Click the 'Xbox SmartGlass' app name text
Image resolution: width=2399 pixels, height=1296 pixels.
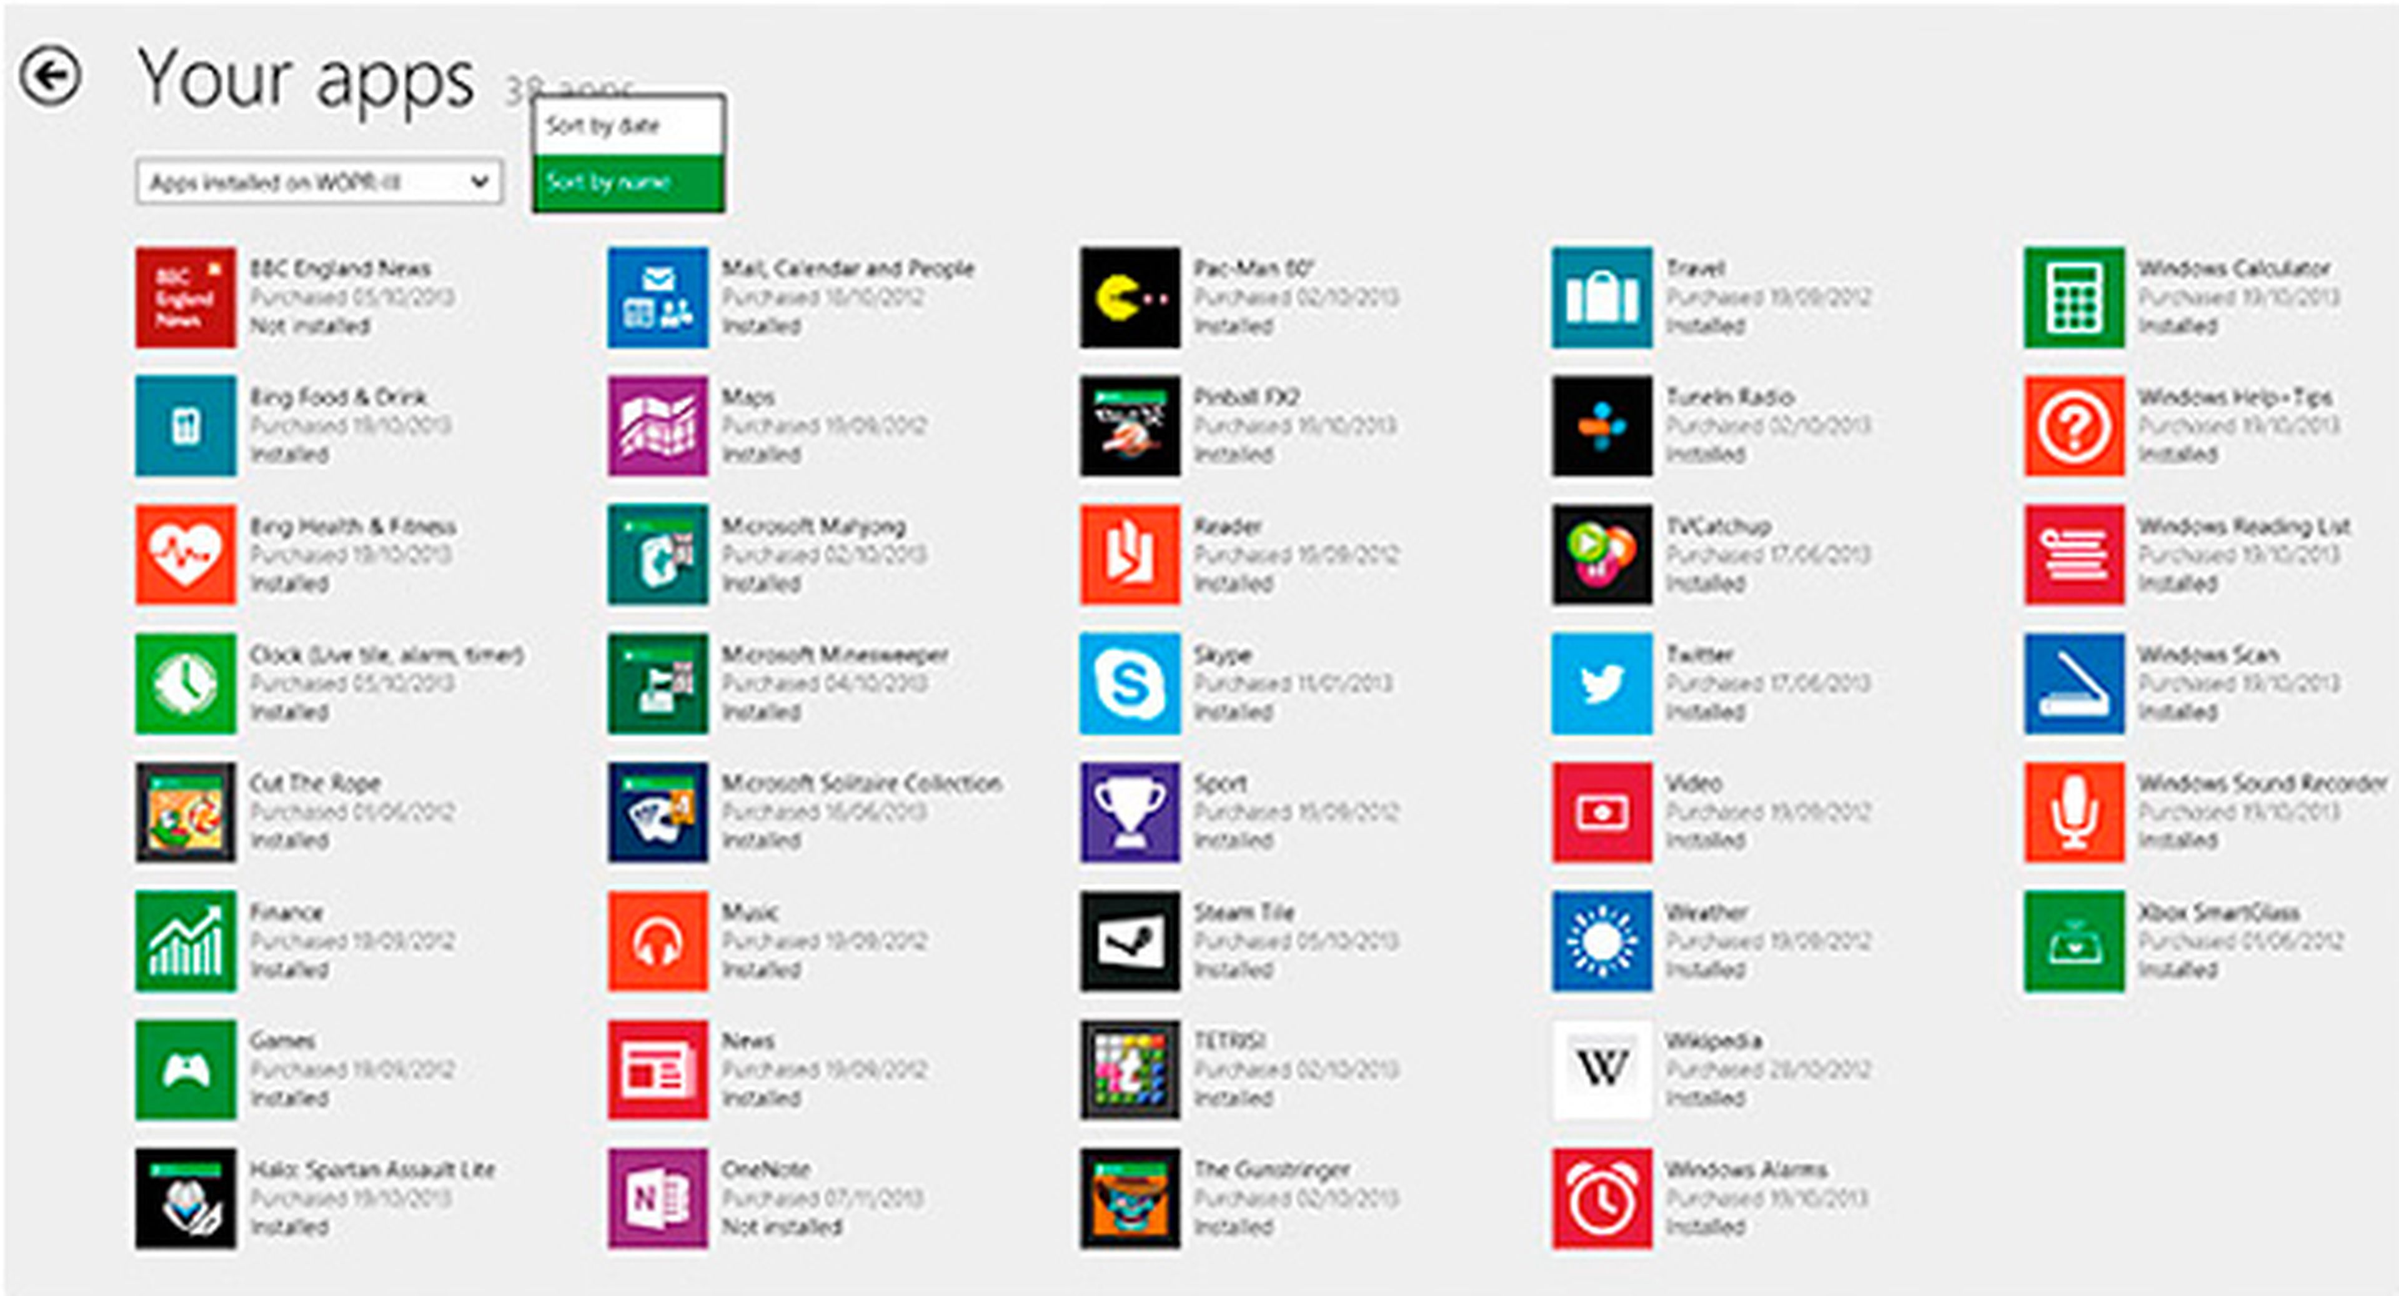[2218, 913]
